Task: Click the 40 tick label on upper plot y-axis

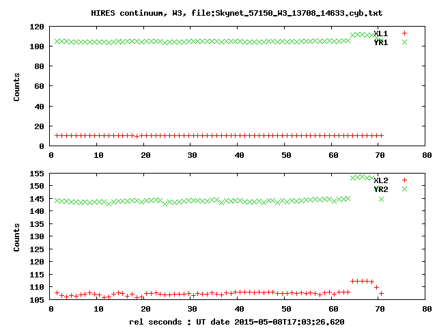Action: pyautogui.click(x=40, y=107)
